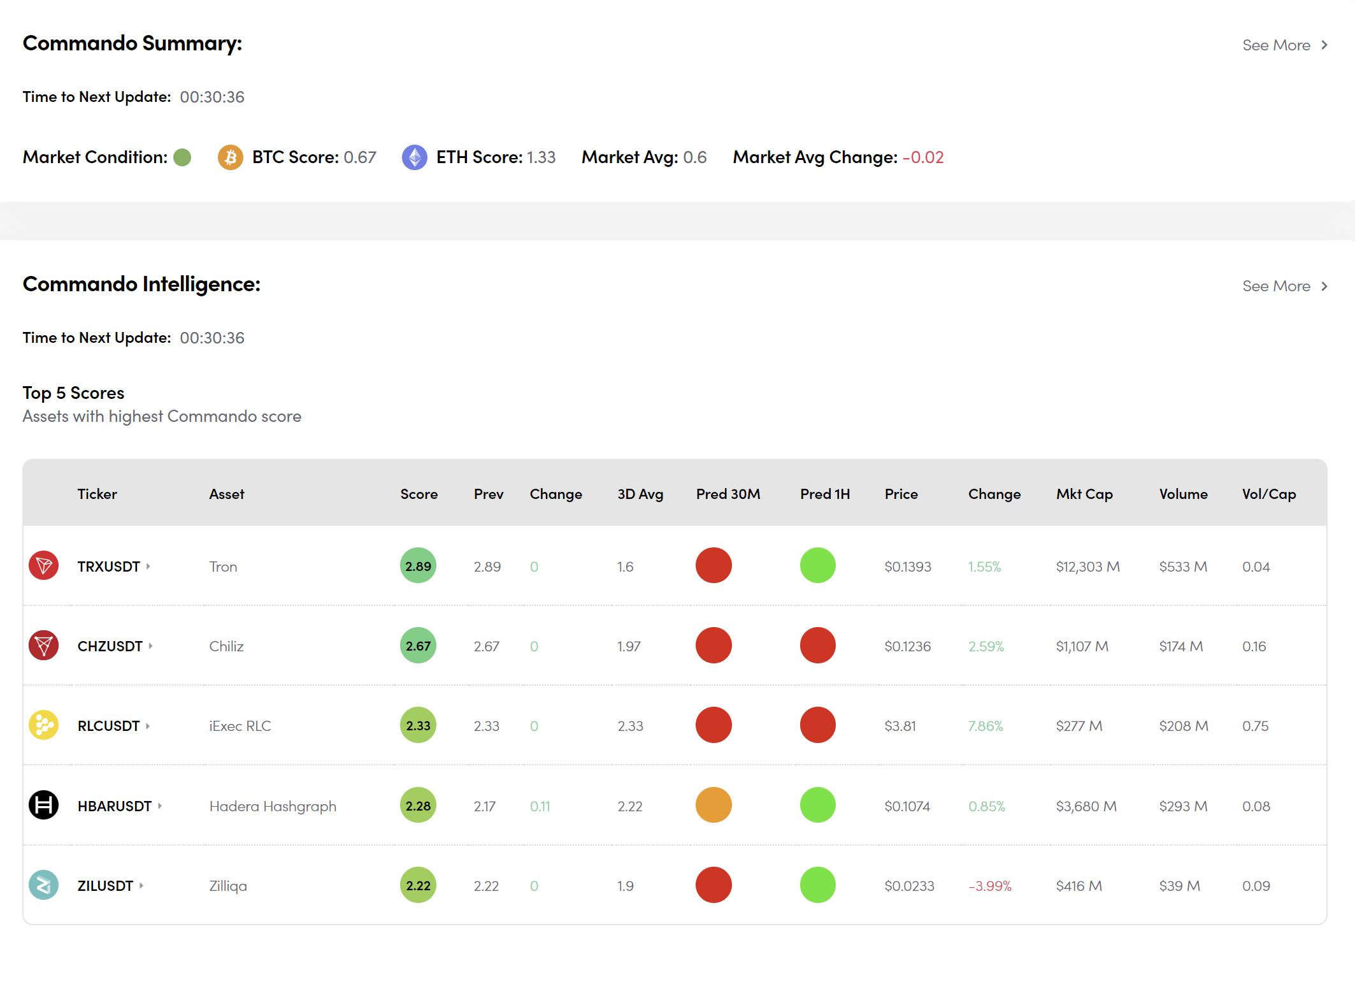Click the Tron coin logo icon
The height and width of the screenshot is (982, 1355).
[x=43, y=565]
